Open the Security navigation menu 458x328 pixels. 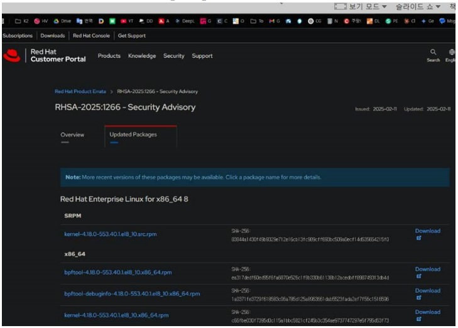pyautogui.click(x=174, y=56)
